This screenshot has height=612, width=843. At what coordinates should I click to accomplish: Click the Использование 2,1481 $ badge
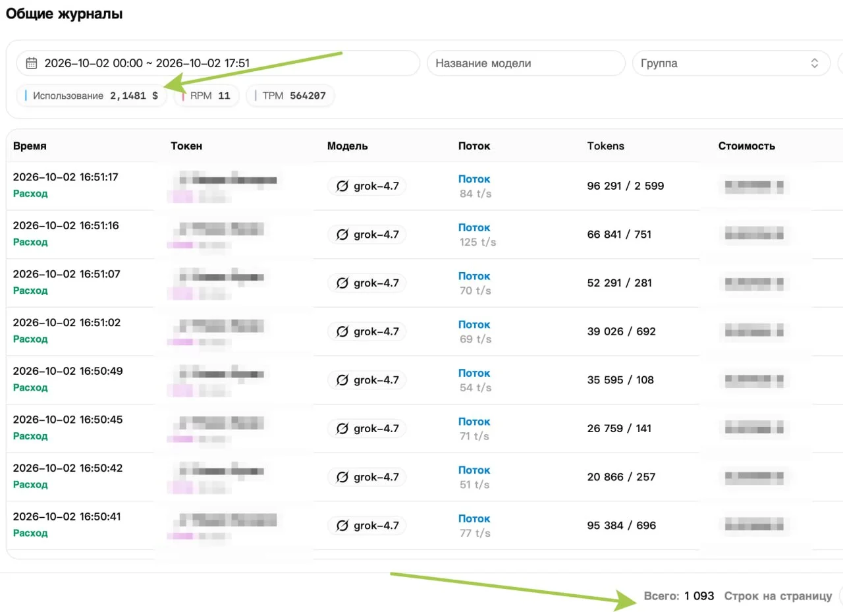coord(92,96)
